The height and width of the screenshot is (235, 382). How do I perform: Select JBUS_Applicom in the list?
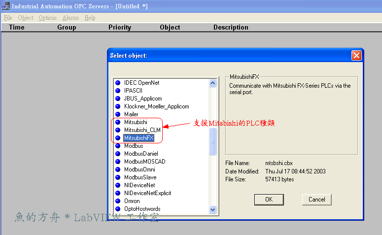coord(143,99)
